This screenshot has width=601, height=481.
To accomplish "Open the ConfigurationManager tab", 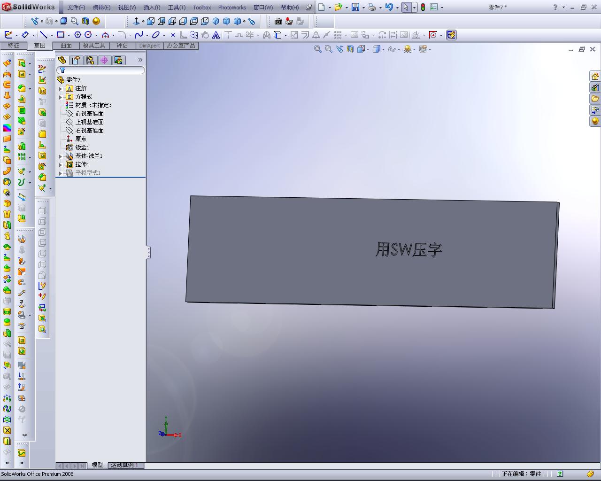I will tap(90, 60).
